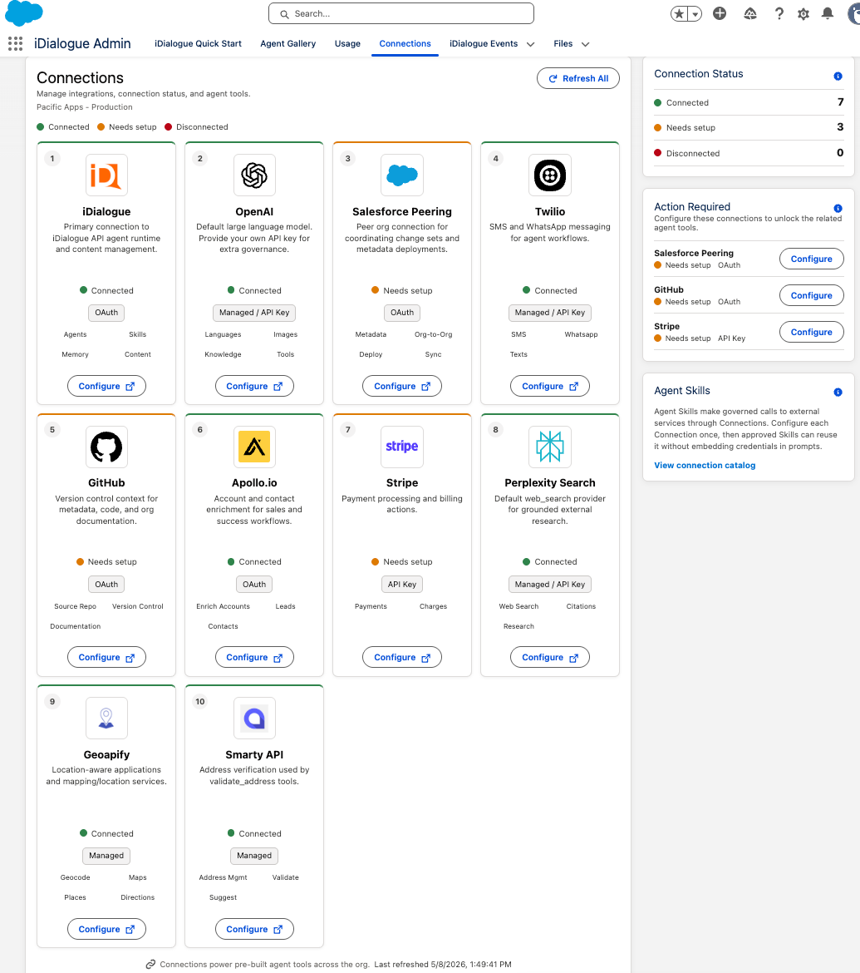The width and height of the screenshot is (860, 973).
Task: Switch to iDialogue Quick Start tab
Action: [x=198, y=43]
